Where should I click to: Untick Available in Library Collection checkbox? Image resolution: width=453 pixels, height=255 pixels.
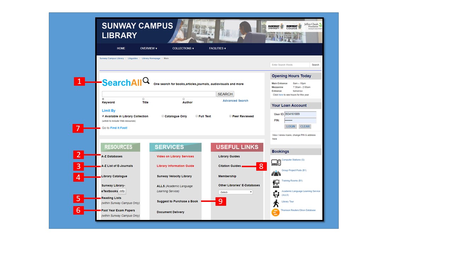(103, 116)
